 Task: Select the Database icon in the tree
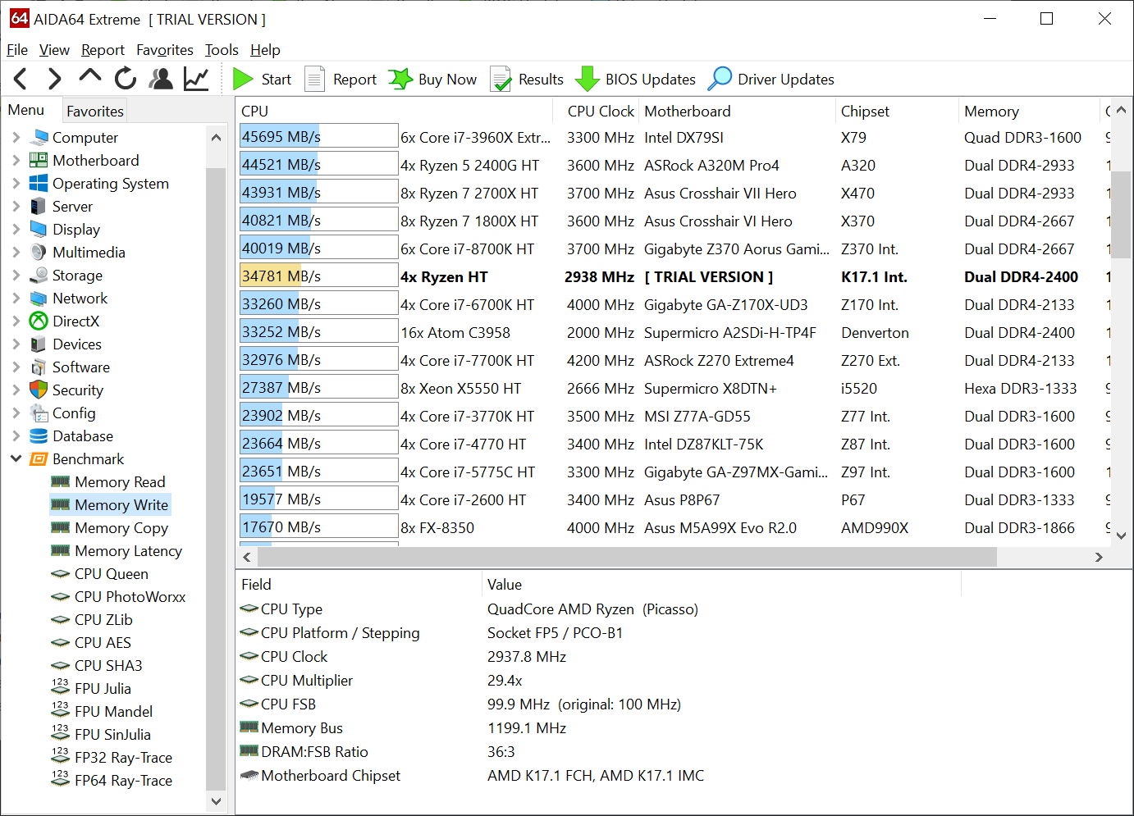point(39,436)
